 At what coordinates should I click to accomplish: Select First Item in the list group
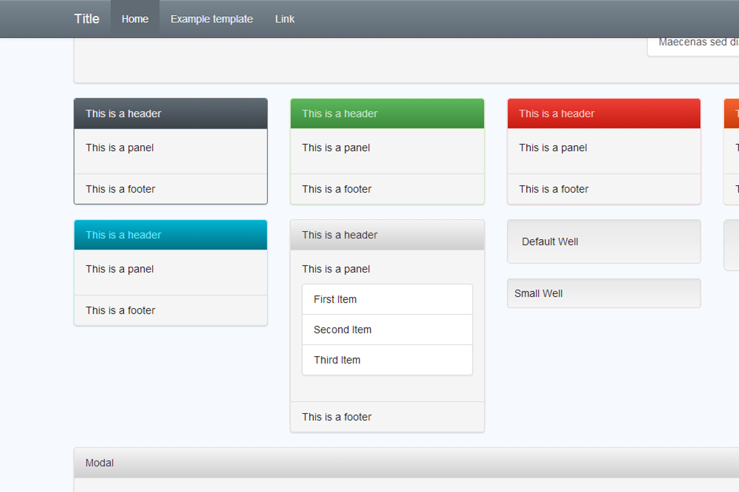(x=387, y=299)
